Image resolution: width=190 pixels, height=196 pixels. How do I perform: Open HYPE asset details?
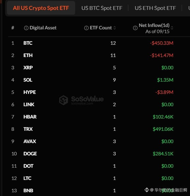pos(29,92)
